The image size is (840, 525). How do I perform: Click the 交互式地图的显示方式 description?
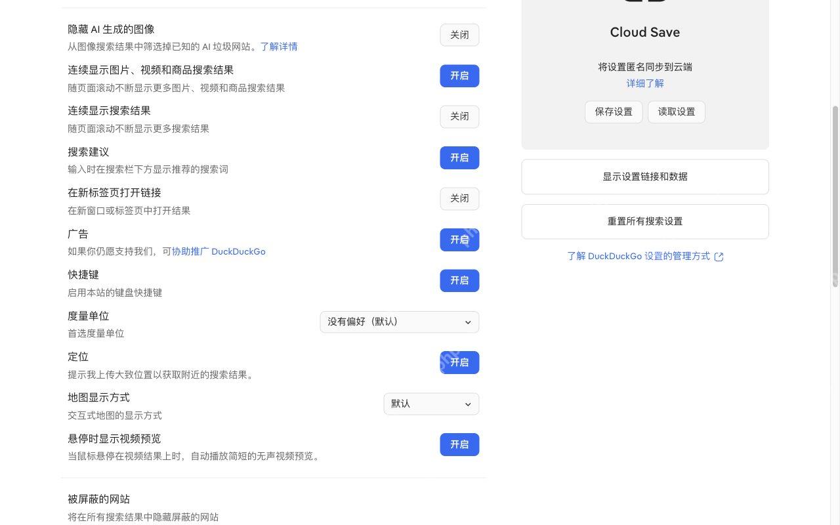(115, 415)
